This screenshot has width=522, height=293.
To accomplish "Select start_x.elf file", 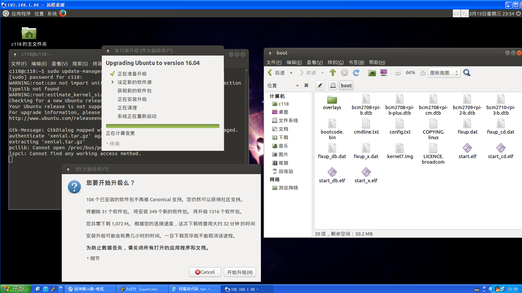I will tap(366, 175).
